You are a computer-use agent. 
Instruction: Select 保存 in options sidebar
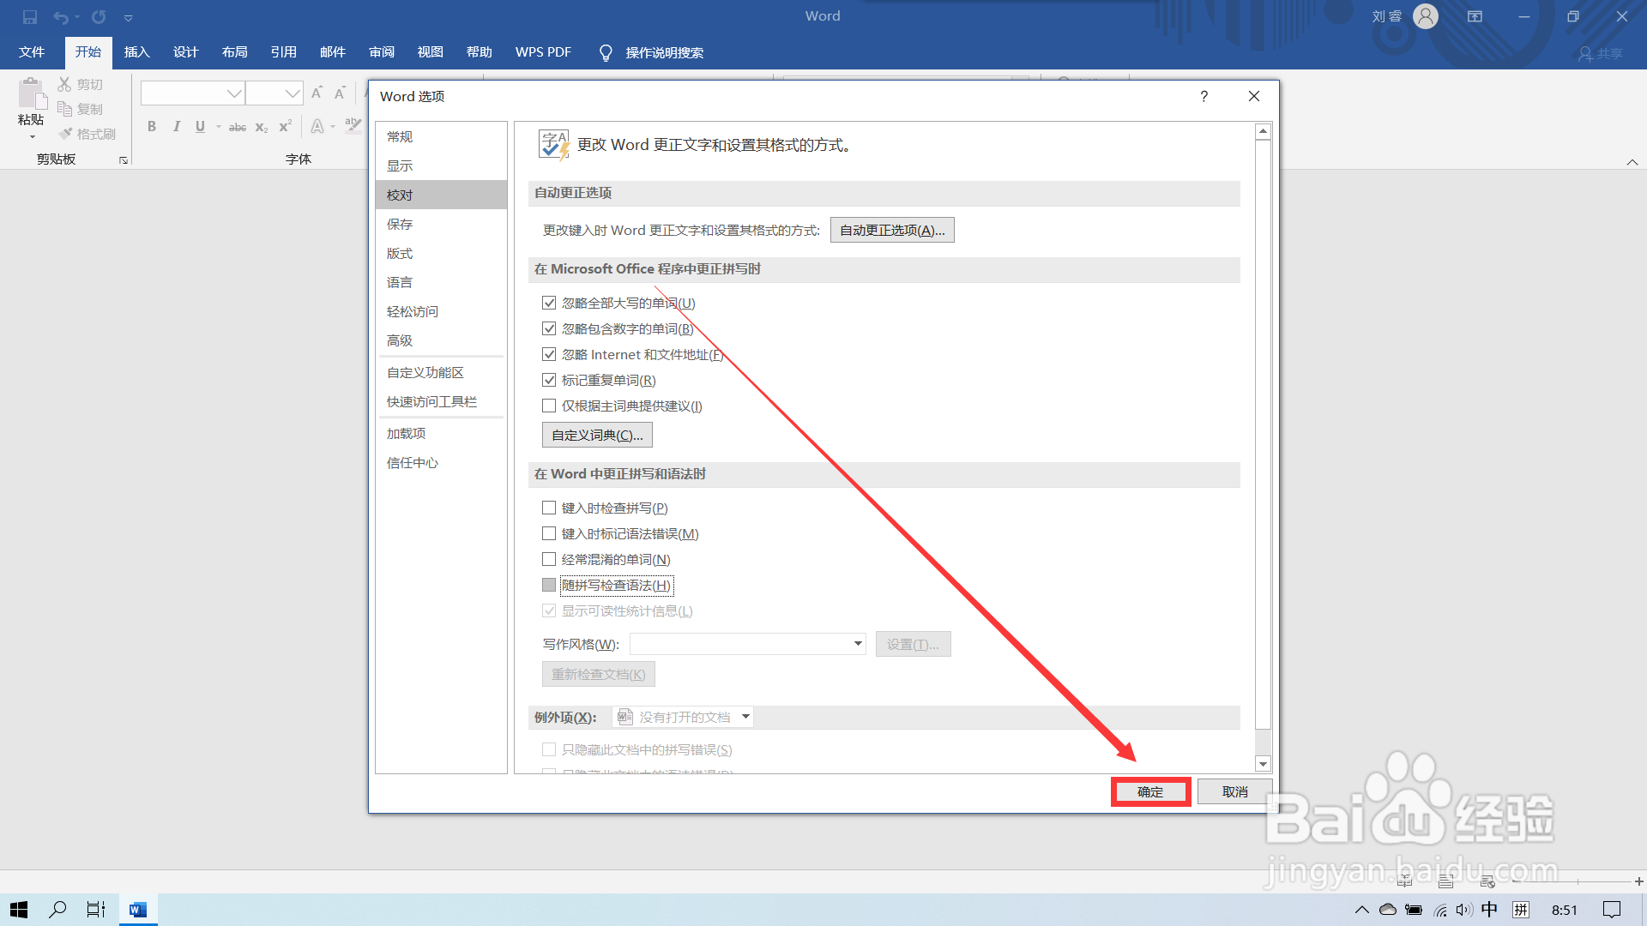441,224
